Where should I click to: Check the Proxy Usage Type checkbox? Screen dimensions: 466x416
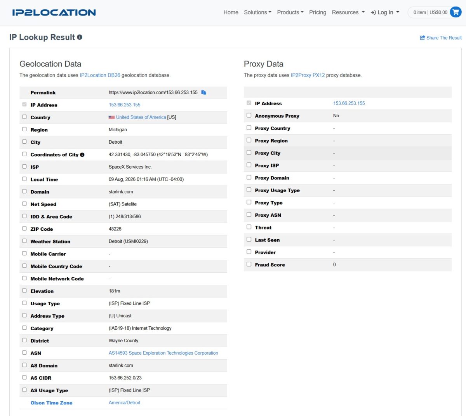[x=249, y=190]
